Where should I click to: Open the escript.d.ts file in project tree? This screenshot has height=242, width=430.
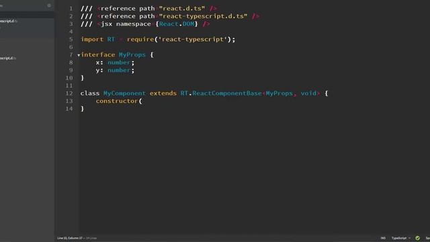(x=8, y=58)
